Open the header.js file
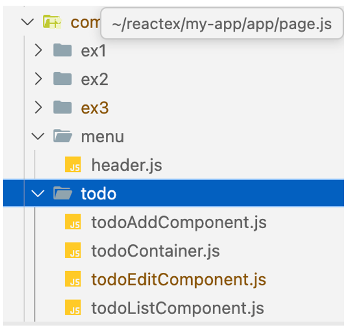 [x=126, y=166]
